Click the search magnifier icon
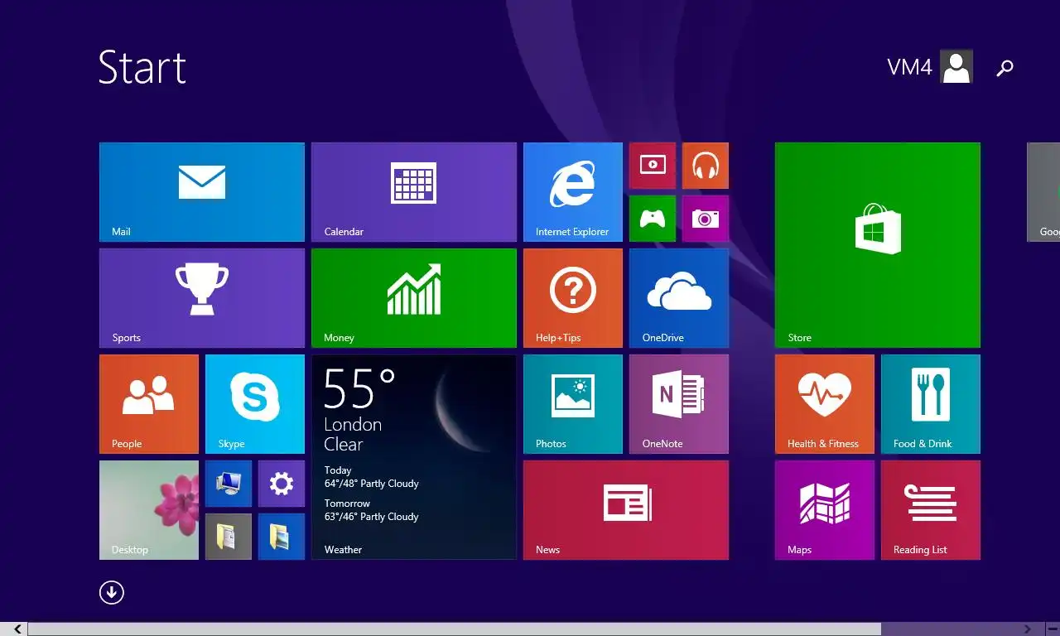 [x=1005, y=68]
